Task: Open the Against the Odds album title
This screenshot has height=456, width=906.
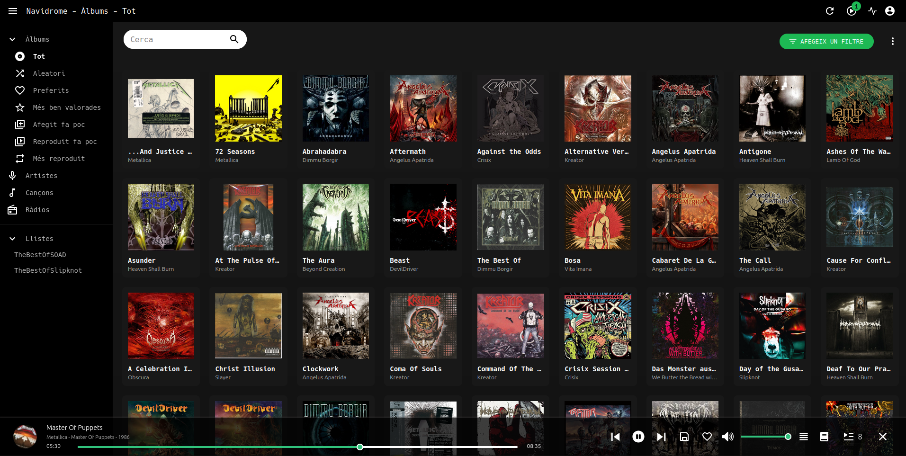Action: coord(509,152)
